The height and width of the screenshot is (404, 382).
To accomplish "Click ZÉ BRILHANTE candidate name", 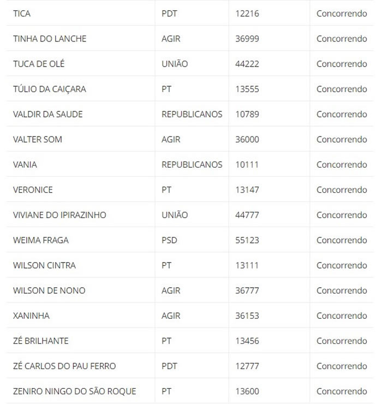I will (x=41, y=341).
